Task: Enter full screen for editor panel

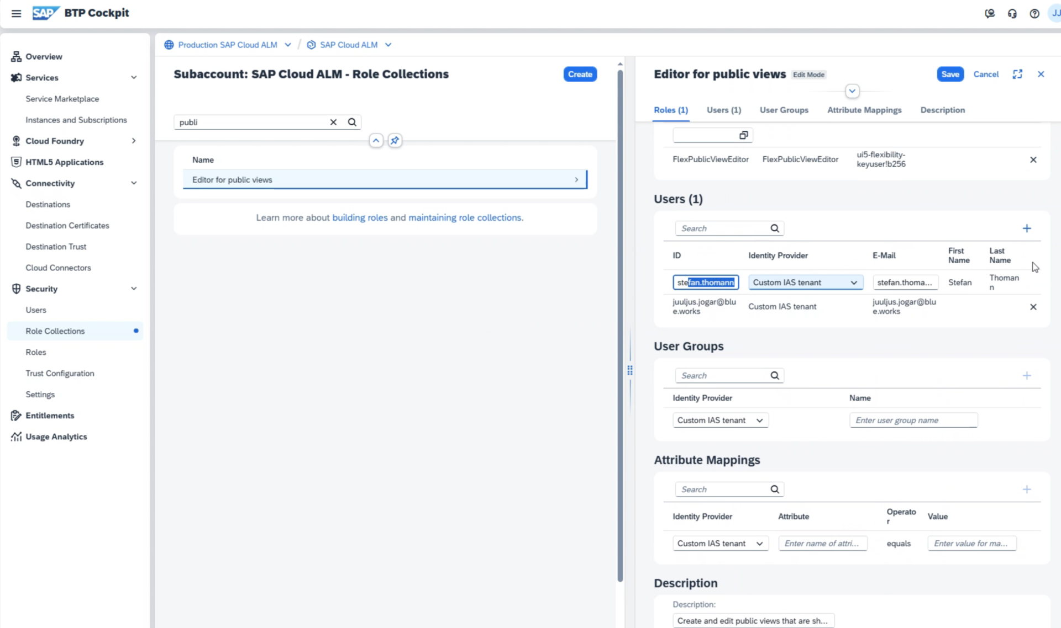Action: coord(1017,74)
